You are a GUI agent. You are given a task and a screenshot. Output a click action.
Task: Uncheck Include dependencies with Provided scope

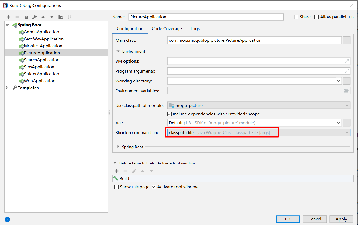tap(169, 114)
